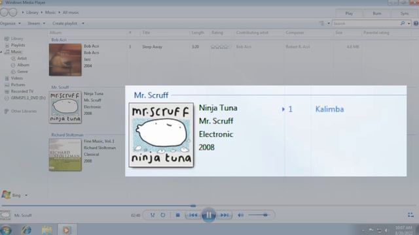Image resolution: width=419 pixels, height=235 pixels.
Task: Stop playback with the Stop button
Action: point(177,215)
